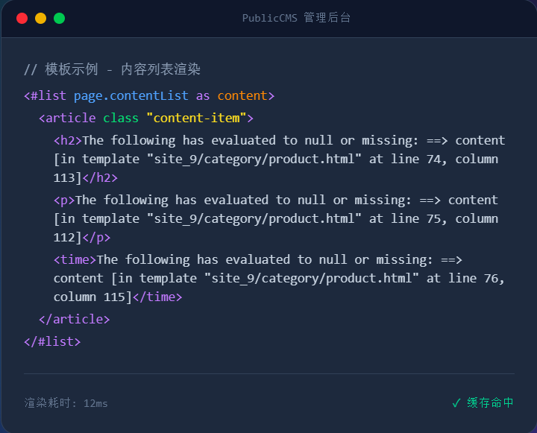Viewport: 537px width, 433px height.
Task: Click the "content-item" string value
Action: pyautogui.click(x=196, y=118)
